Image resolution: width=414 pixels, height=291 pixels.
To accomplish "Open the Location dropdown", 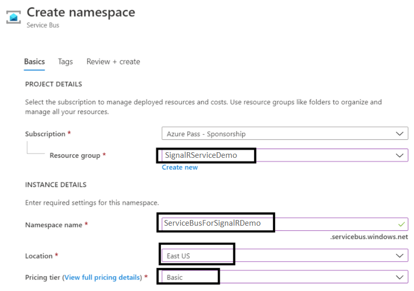I will coord(285,256).
